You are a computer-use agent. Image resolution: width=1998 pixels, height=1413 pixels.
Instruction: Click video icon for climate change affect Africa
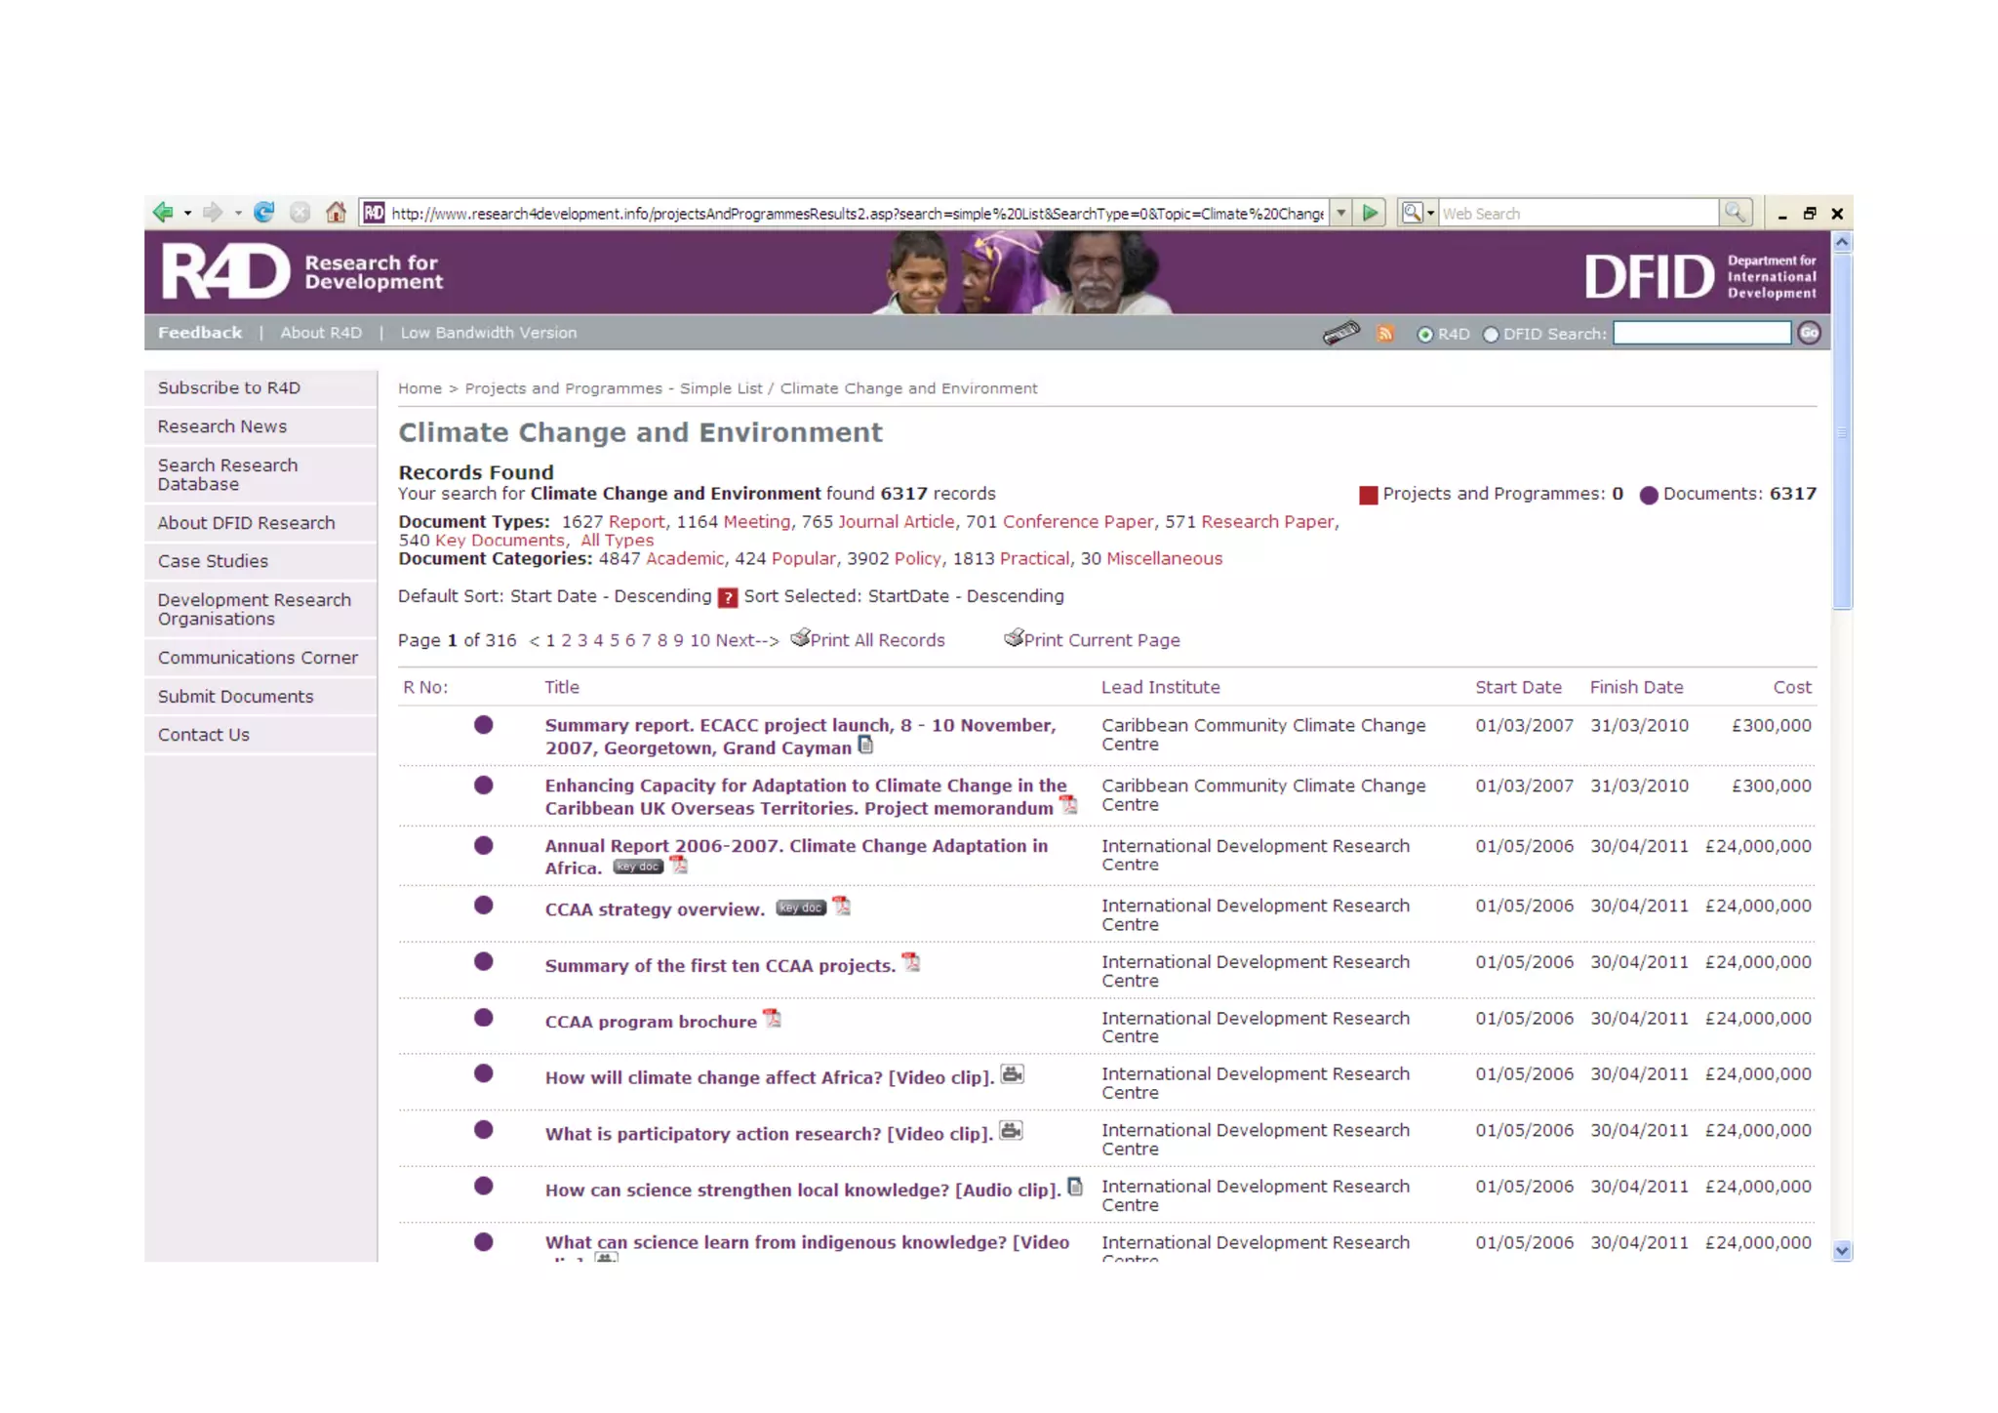click(1013, 1074)
